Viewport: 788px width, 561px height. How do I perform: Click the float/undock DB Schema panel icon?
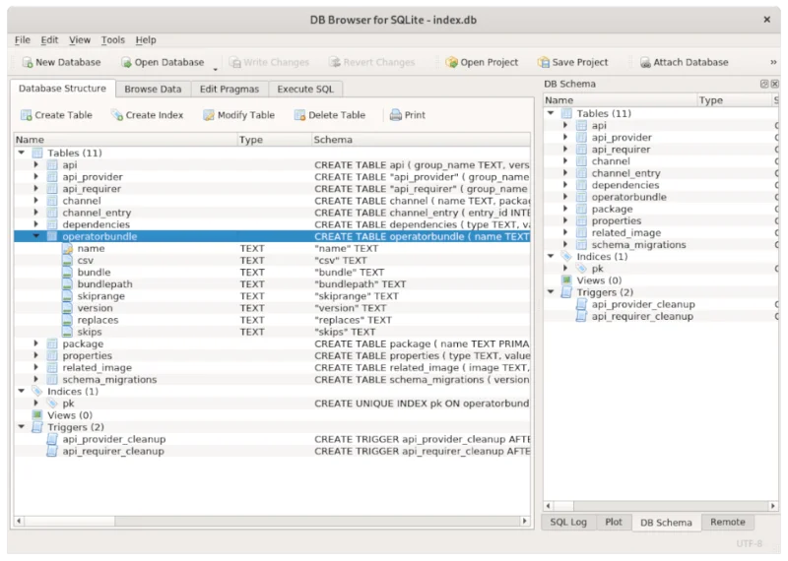click(x=764, y=84)
